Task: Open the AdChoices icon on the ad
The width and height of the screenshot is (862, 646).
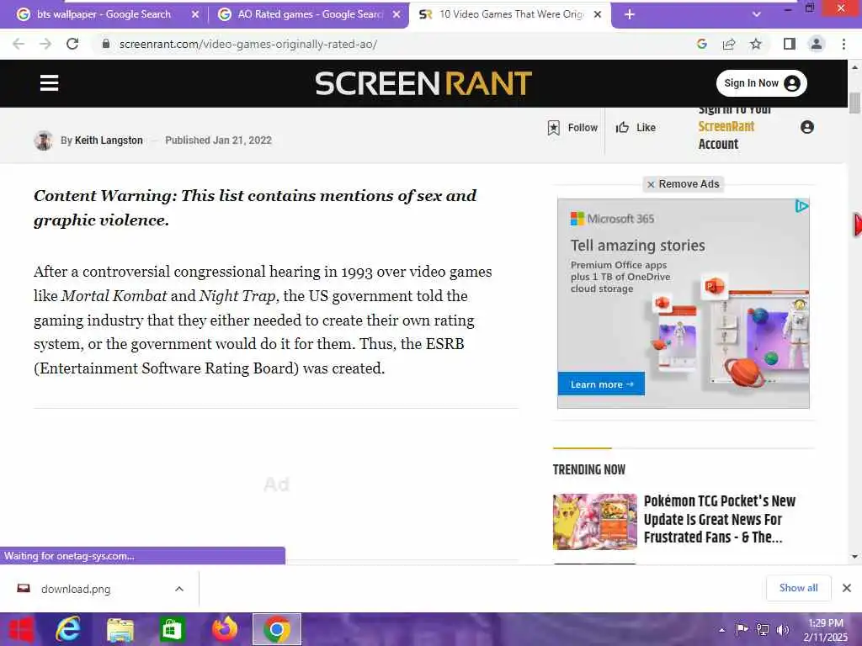Action: (801, 206)
